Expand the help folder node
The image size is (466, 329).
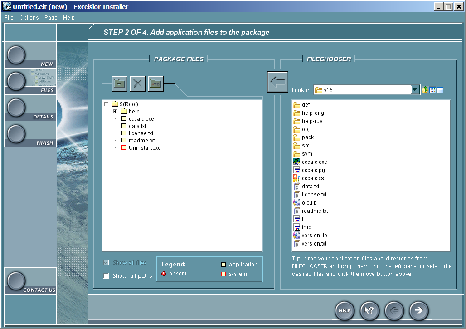tap(115, 111)
